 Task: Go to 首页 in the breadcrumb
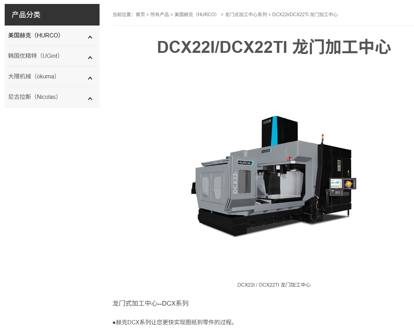[x=140, y=14]
